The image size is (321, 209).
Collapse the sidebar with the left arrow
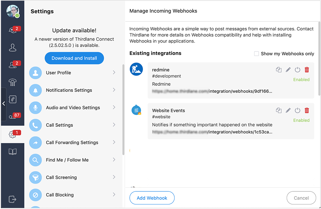click(4, 103)
